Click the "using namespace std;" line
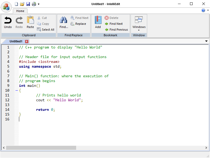 coord(40,67)
